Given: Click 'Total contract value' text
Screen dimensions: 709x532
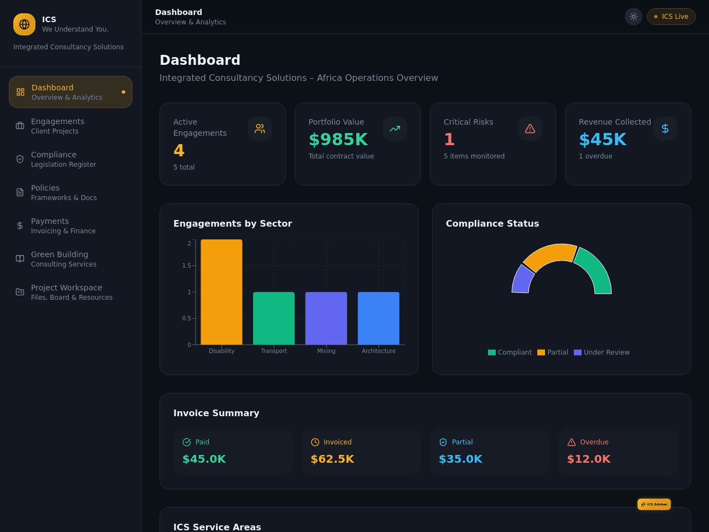Looking at the screenshot, I should pos(341,156).
